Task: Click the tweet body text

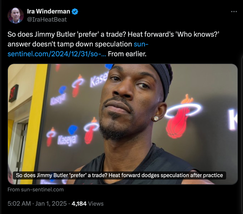Action: point(113,44)
